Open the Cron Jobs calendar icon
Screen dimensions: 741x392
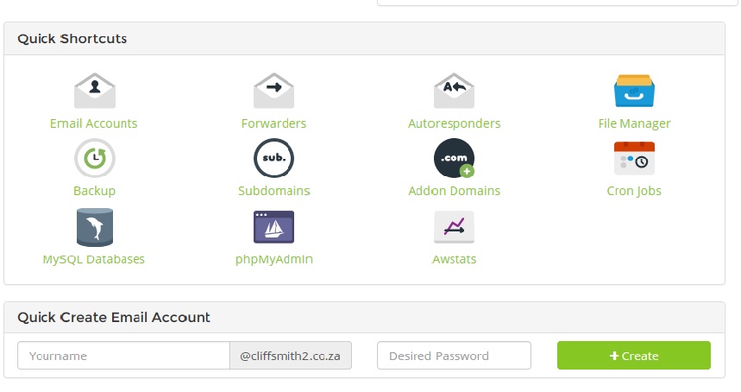pos(634,158)
